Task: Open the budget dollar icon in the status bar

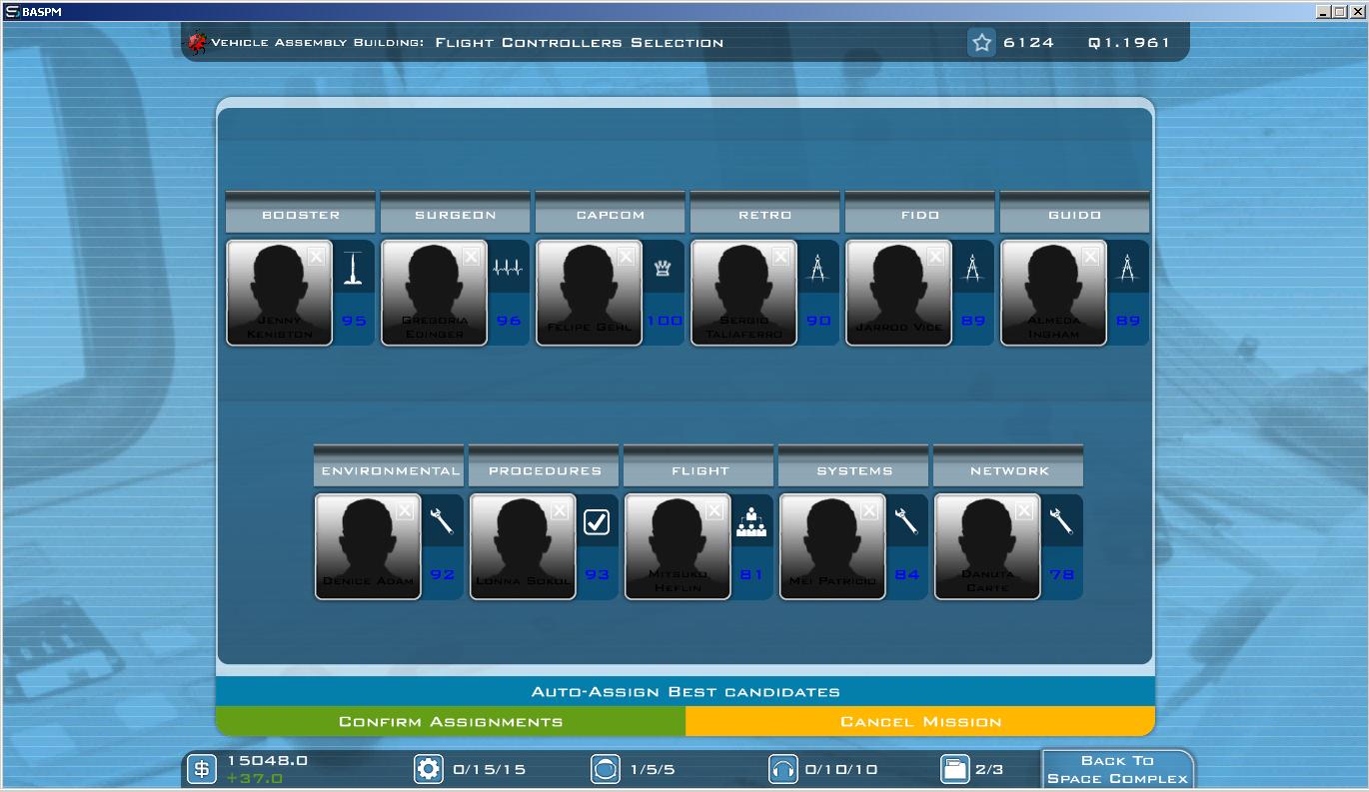Action: [201, 769]
